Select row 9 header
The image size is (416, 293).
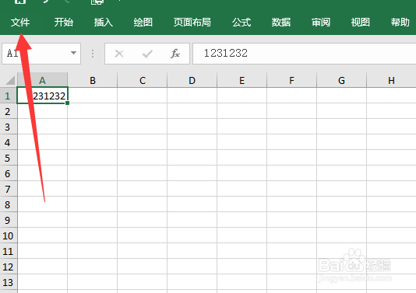coord(9,220)
